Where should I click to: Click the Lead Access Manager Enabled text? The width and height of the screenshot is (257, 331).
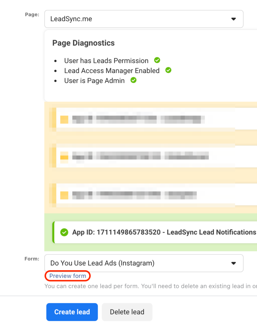pyautogui.click(x=112, y=71)
